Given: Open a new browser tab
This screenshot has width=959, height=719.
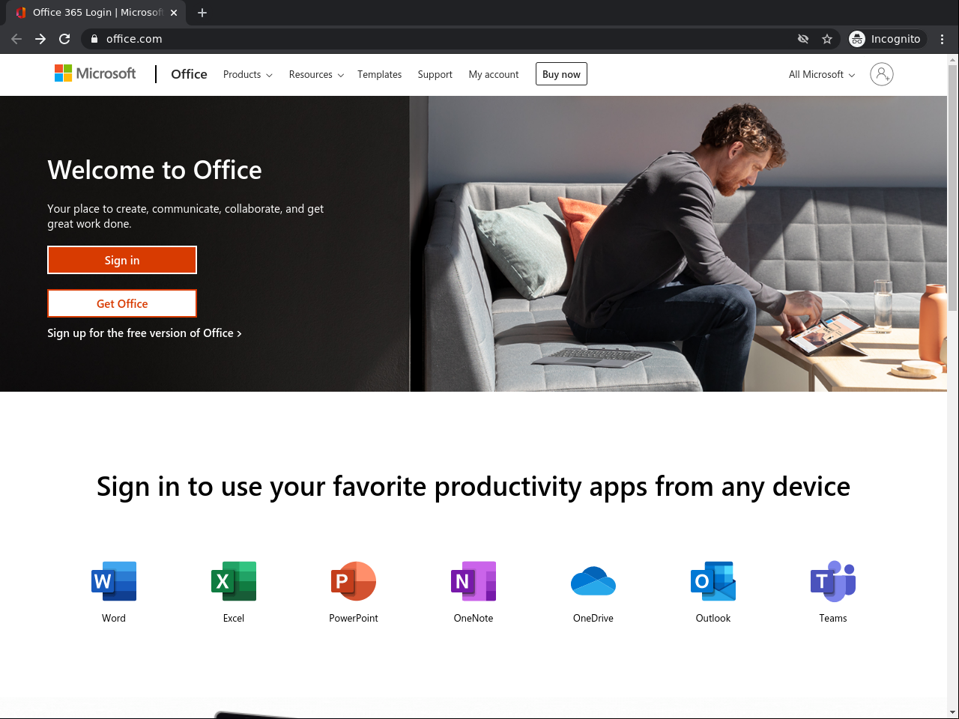Looking at the screenshot, I should 202,13.
